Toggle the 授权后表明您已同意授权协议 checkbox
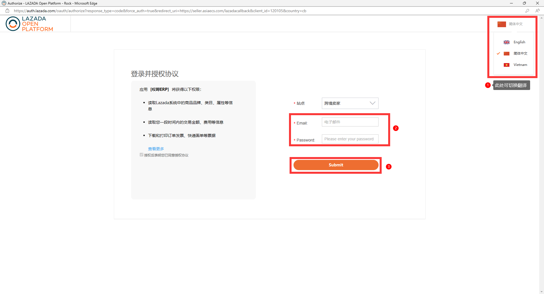 tap(141, 155)
